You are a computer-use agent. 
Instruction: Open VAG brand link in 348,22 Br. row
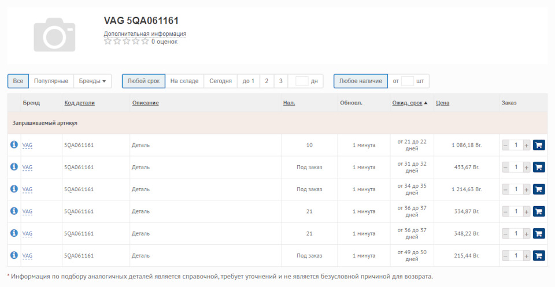click(x=27, y=233)
